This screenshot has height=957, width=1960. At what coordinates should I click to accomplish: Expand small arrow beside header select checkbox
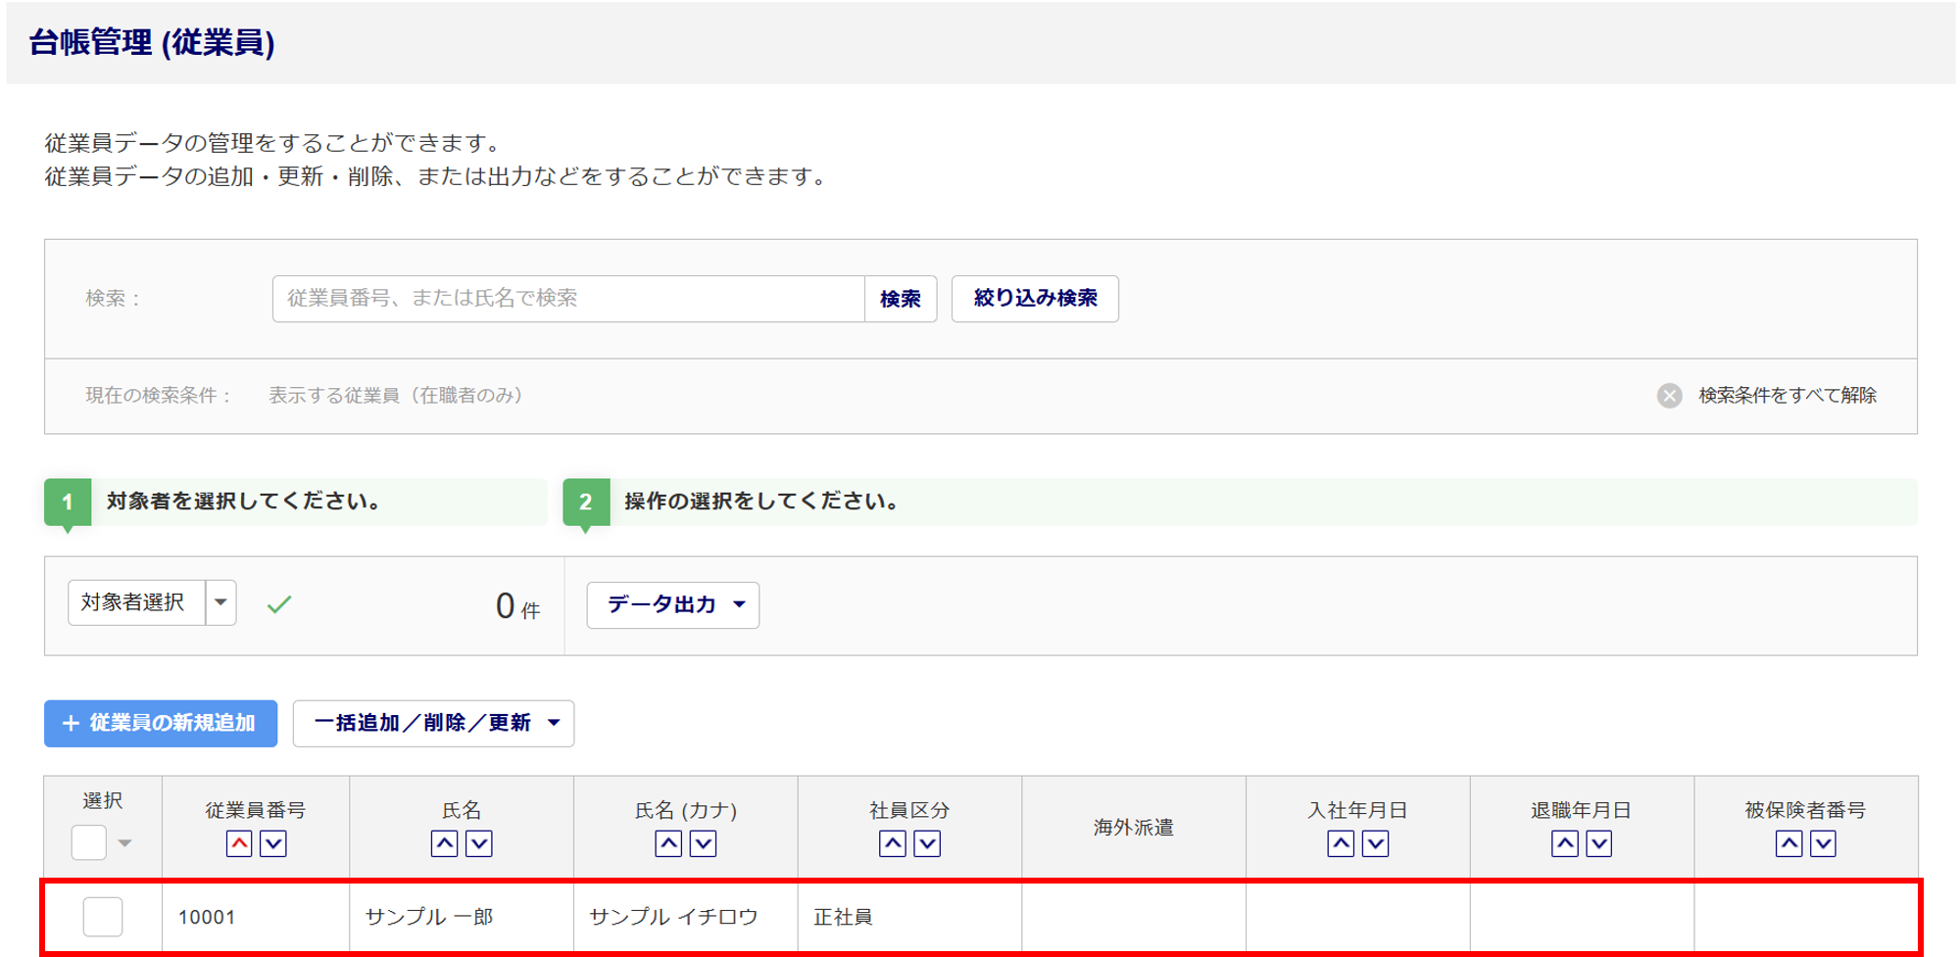tap(125, 843)
